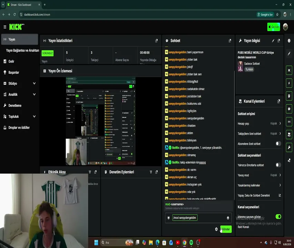Click the three-dots layout icon in right sidebar
This screenshot has height=248, width=294.
(289, 160)
